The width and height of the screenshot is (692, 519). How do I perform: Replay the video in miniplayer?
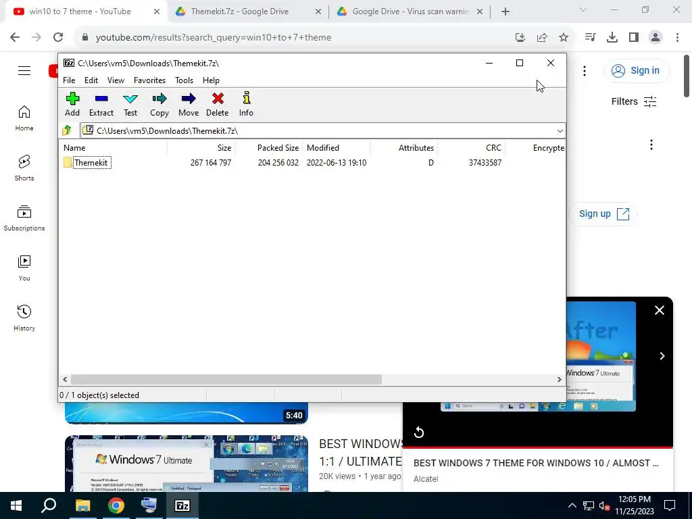(419, 432)
